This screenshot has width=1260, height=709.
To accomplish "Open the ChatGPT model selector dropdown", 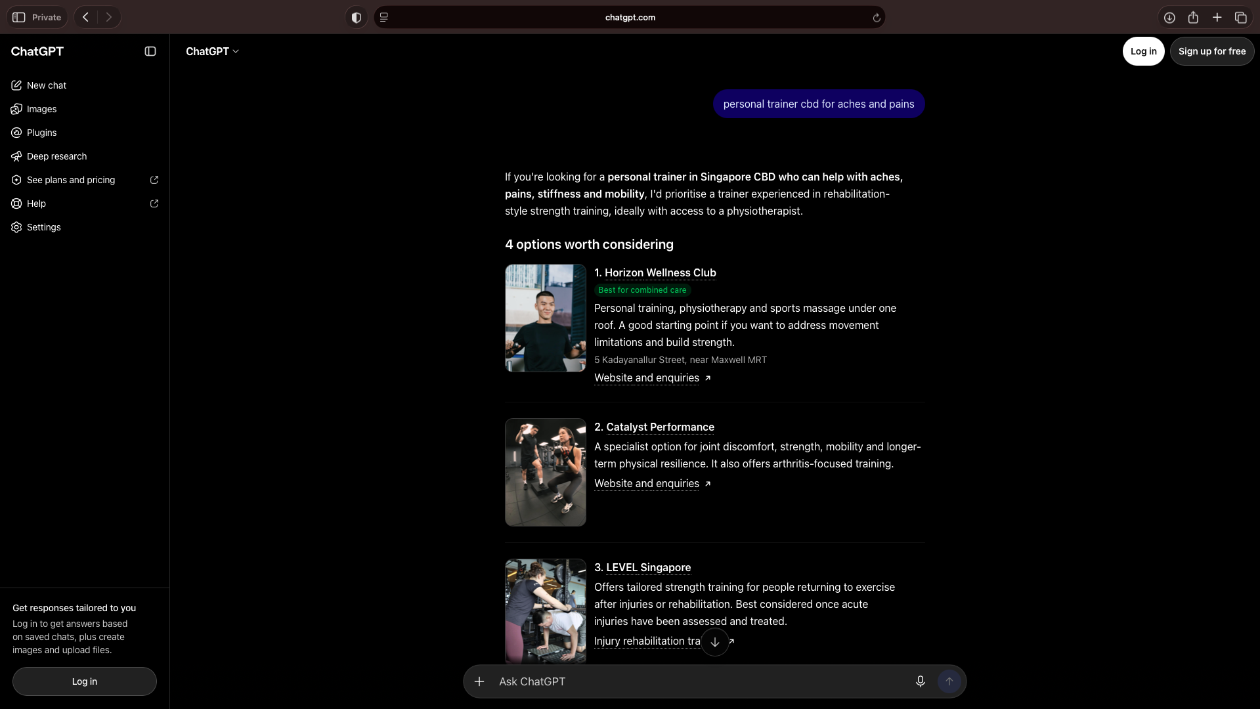I will pos(212,51).
